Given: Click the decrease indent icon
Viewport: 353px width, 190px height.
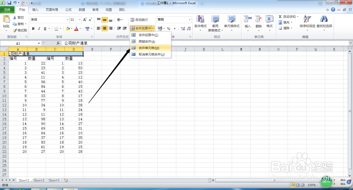Looking at the screenshot, I should [119, 28].
